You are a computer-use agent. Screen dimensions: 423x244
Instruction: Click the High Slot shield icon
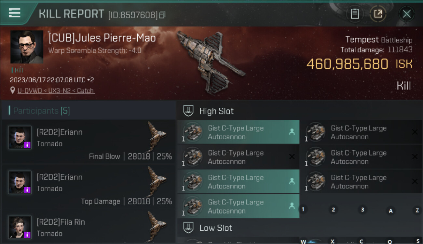coord(189,111)
